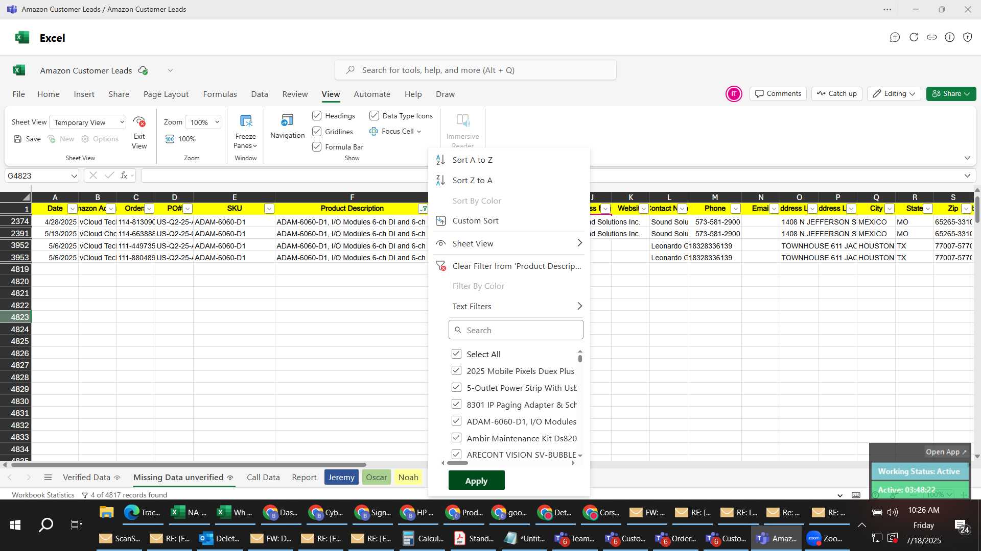Toggle the Data Type Icons checkbox
Screen dimensions: 981x551
pos(374,116)
